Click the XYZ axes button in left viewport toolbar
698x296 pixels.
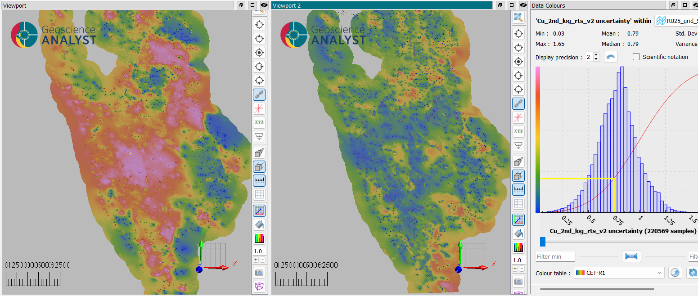(259, 122)
